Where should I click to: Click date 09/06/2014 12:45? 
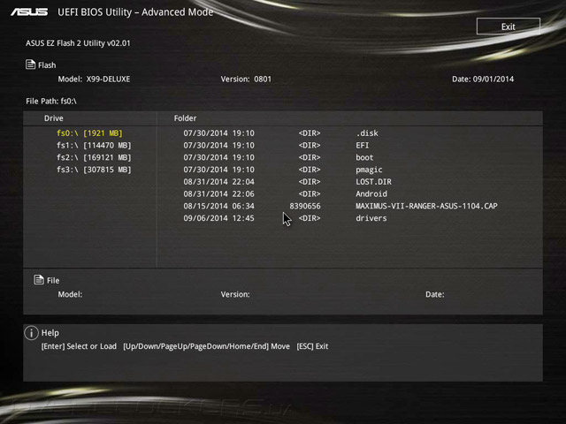click(x=218, y=218)
